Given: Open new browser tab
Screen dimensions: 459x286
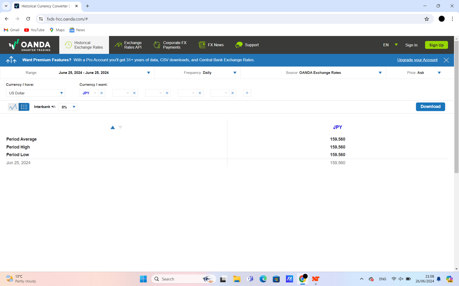Looking at the screenshot, I should pyautogui.click(x=88, y=6).
